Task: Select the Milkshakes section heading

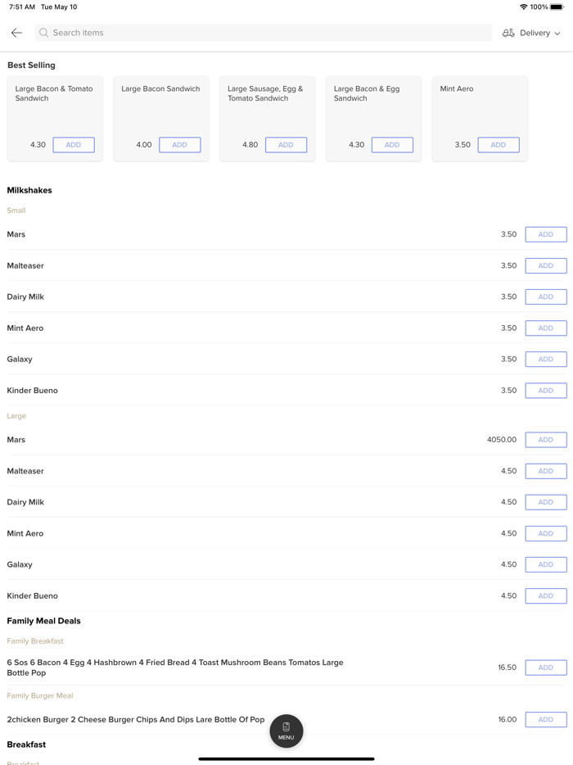Action: tap(29, 190)
